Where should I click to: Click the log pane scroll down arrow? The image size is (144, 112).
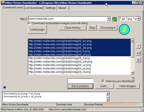click(108, 100)
